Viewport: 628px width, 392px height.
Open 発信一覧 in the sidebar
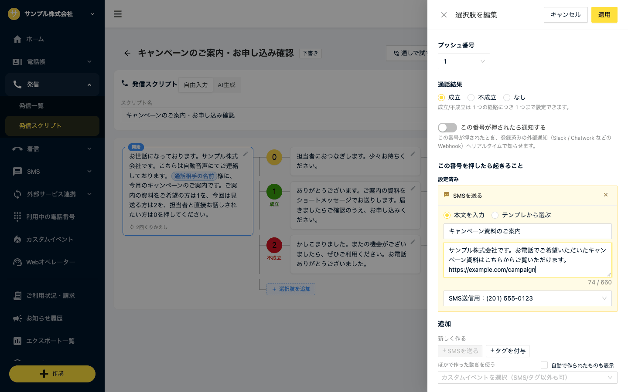point(52,106)
